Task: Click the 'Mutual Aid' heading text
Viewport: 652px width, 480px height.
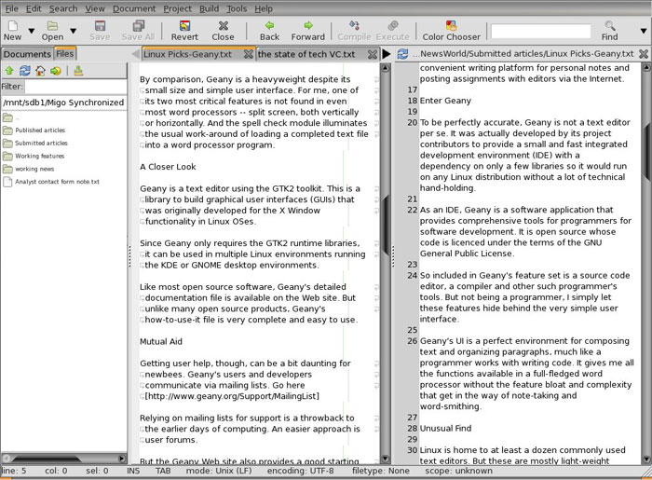Action: tap(161, 341)
